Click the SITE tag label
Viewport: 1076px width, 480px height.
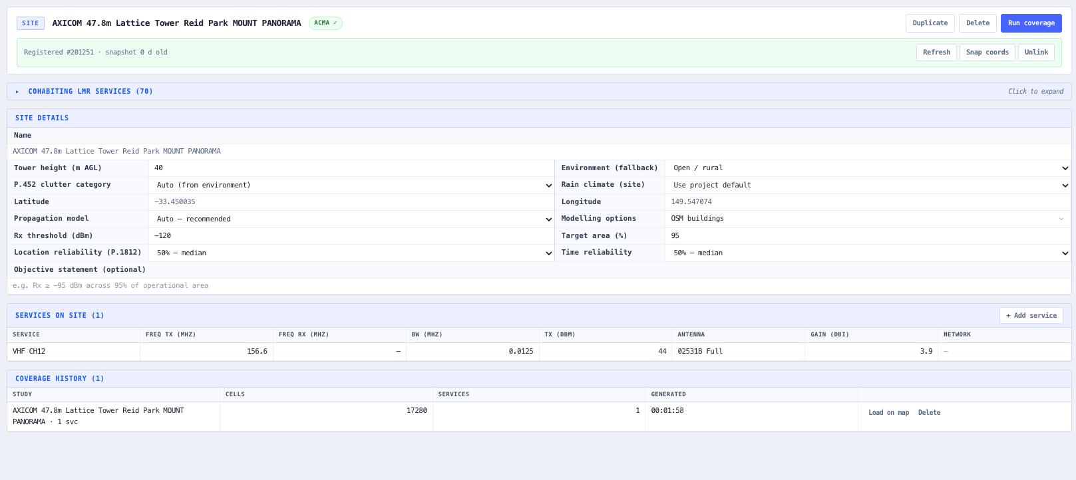click(x=31, y=23)
